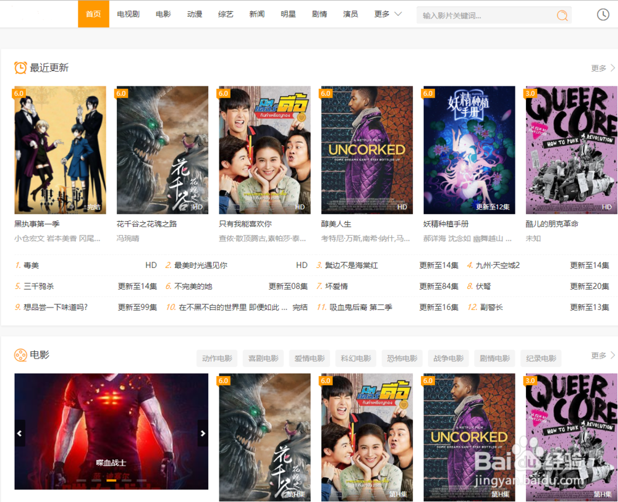The height and width of the screenshot is (502, 618).
Task: Click the 只有我能喜欢你 title link
Action: coord(245,224)
